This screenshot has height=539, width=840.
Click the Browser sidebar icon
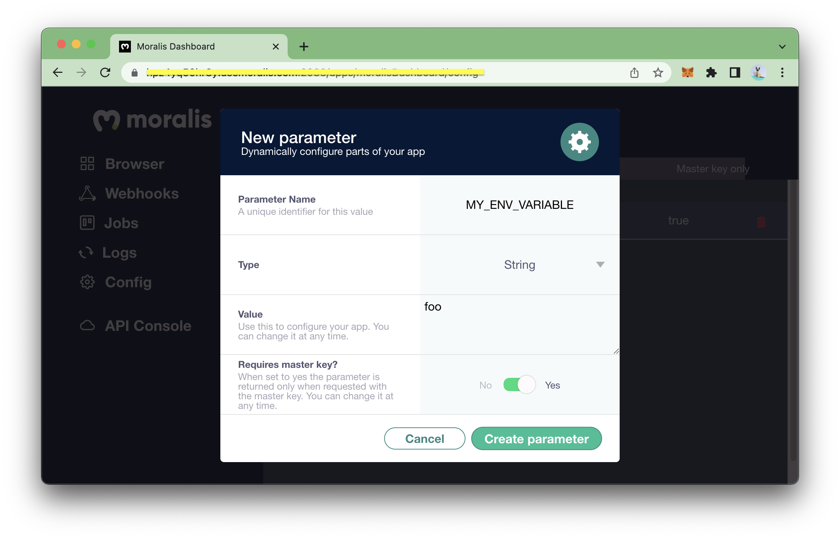(x=86, y=163)
